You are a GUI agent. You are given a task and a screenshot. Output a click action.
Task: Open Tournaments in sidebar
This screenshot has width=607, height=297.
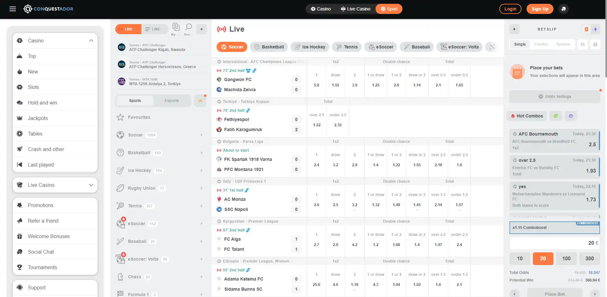(x=55, y=267)
